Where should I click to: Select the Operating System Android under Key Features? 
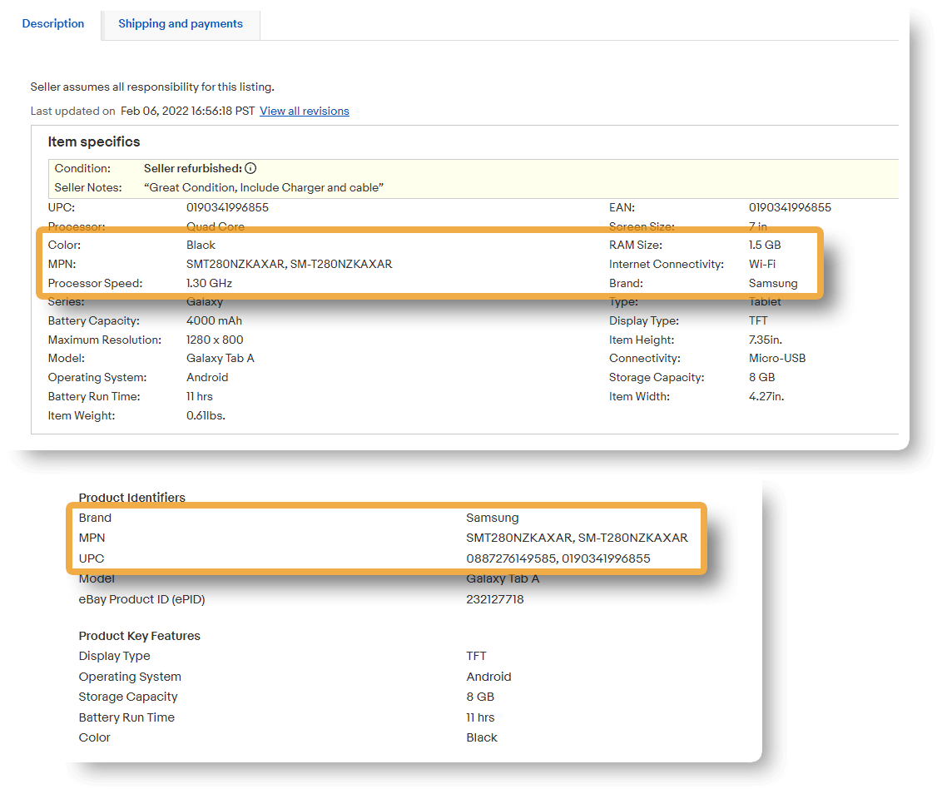[488, 677]
